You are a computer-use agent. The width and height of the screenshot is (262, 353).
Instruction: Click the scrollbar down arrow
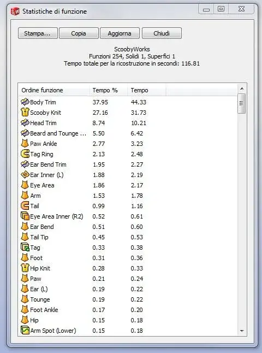(x=242, y=331)
